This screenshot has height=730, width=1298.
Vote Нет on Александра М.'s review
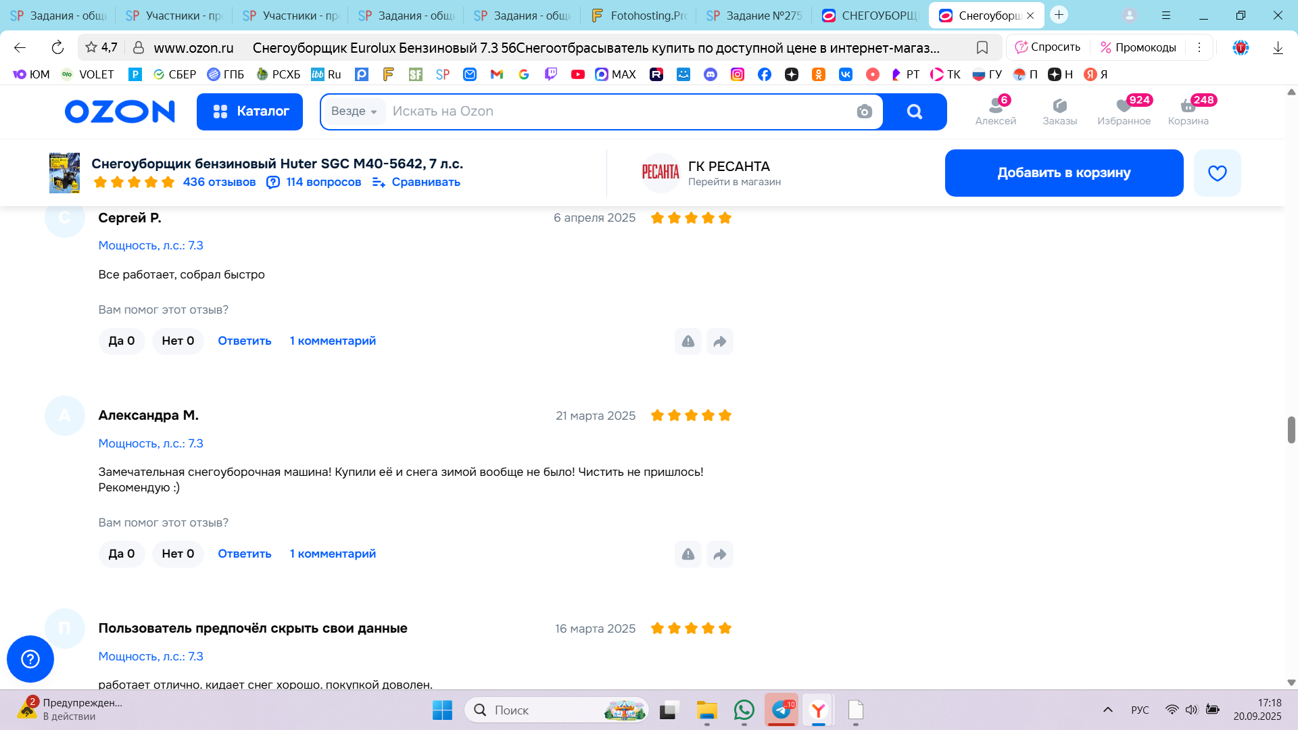coord(178,554)
